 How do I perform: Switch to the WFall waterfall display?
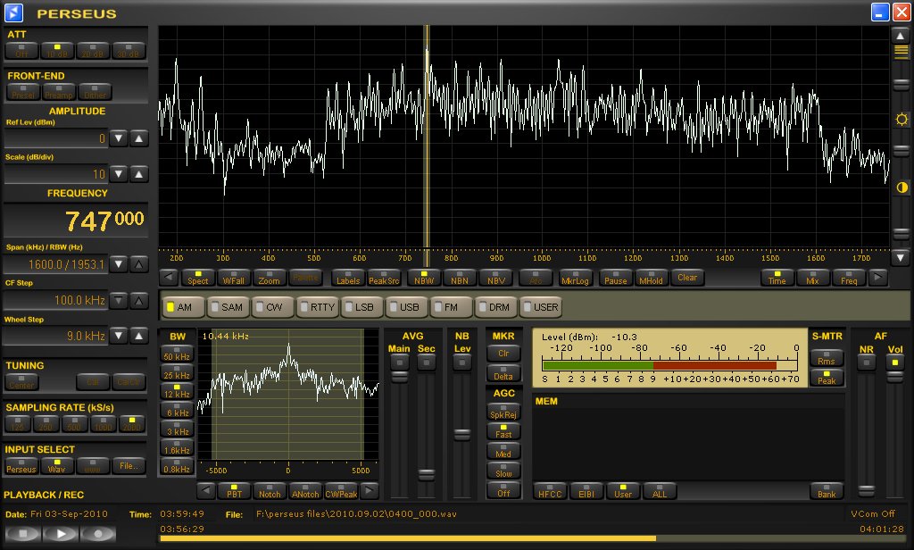[x=234, y=278]
